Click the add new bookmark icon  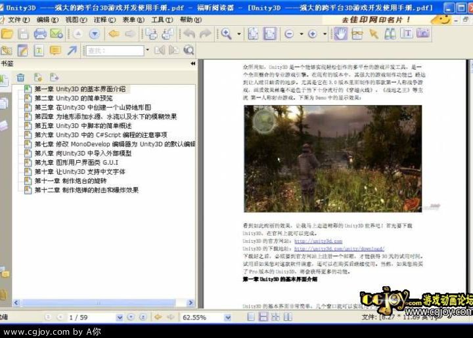tap(38, 77)
